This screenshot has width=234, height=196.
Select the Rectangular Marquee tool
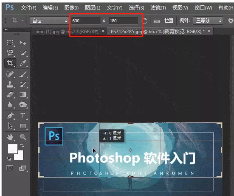tap(10, 43)
